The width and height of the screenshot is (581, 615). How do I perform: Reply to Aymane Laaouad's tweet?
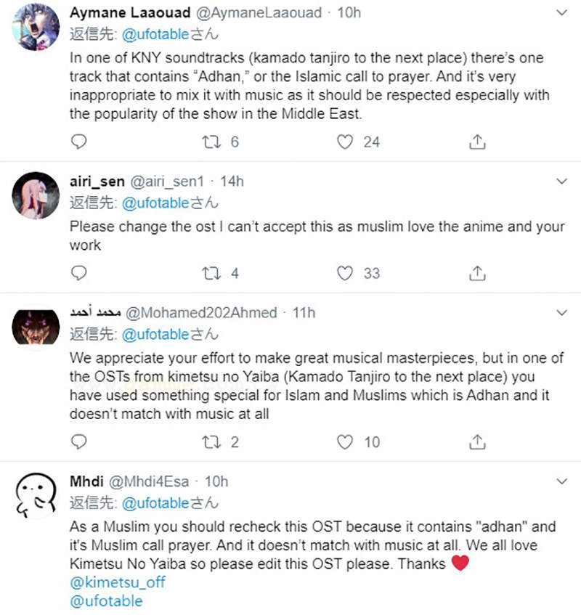pos(80,142)
